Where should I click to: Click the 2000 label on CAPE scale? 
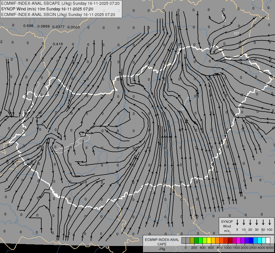coord(245,248)
